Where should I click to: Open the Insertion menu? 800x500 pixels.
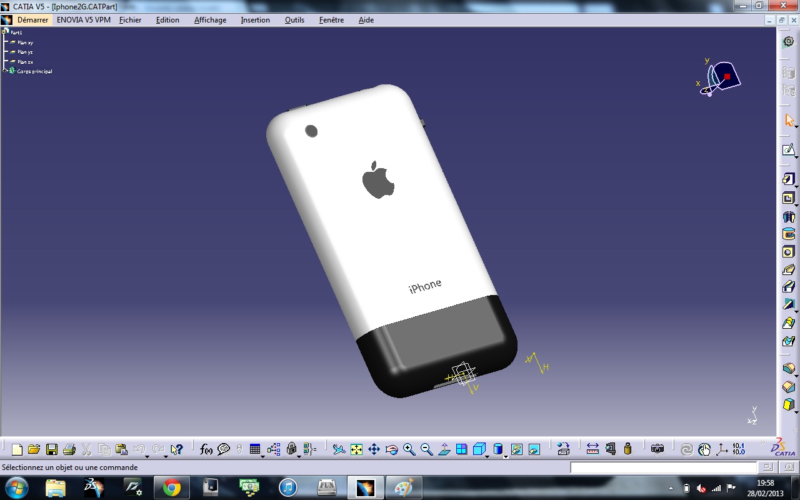point(255,20)
